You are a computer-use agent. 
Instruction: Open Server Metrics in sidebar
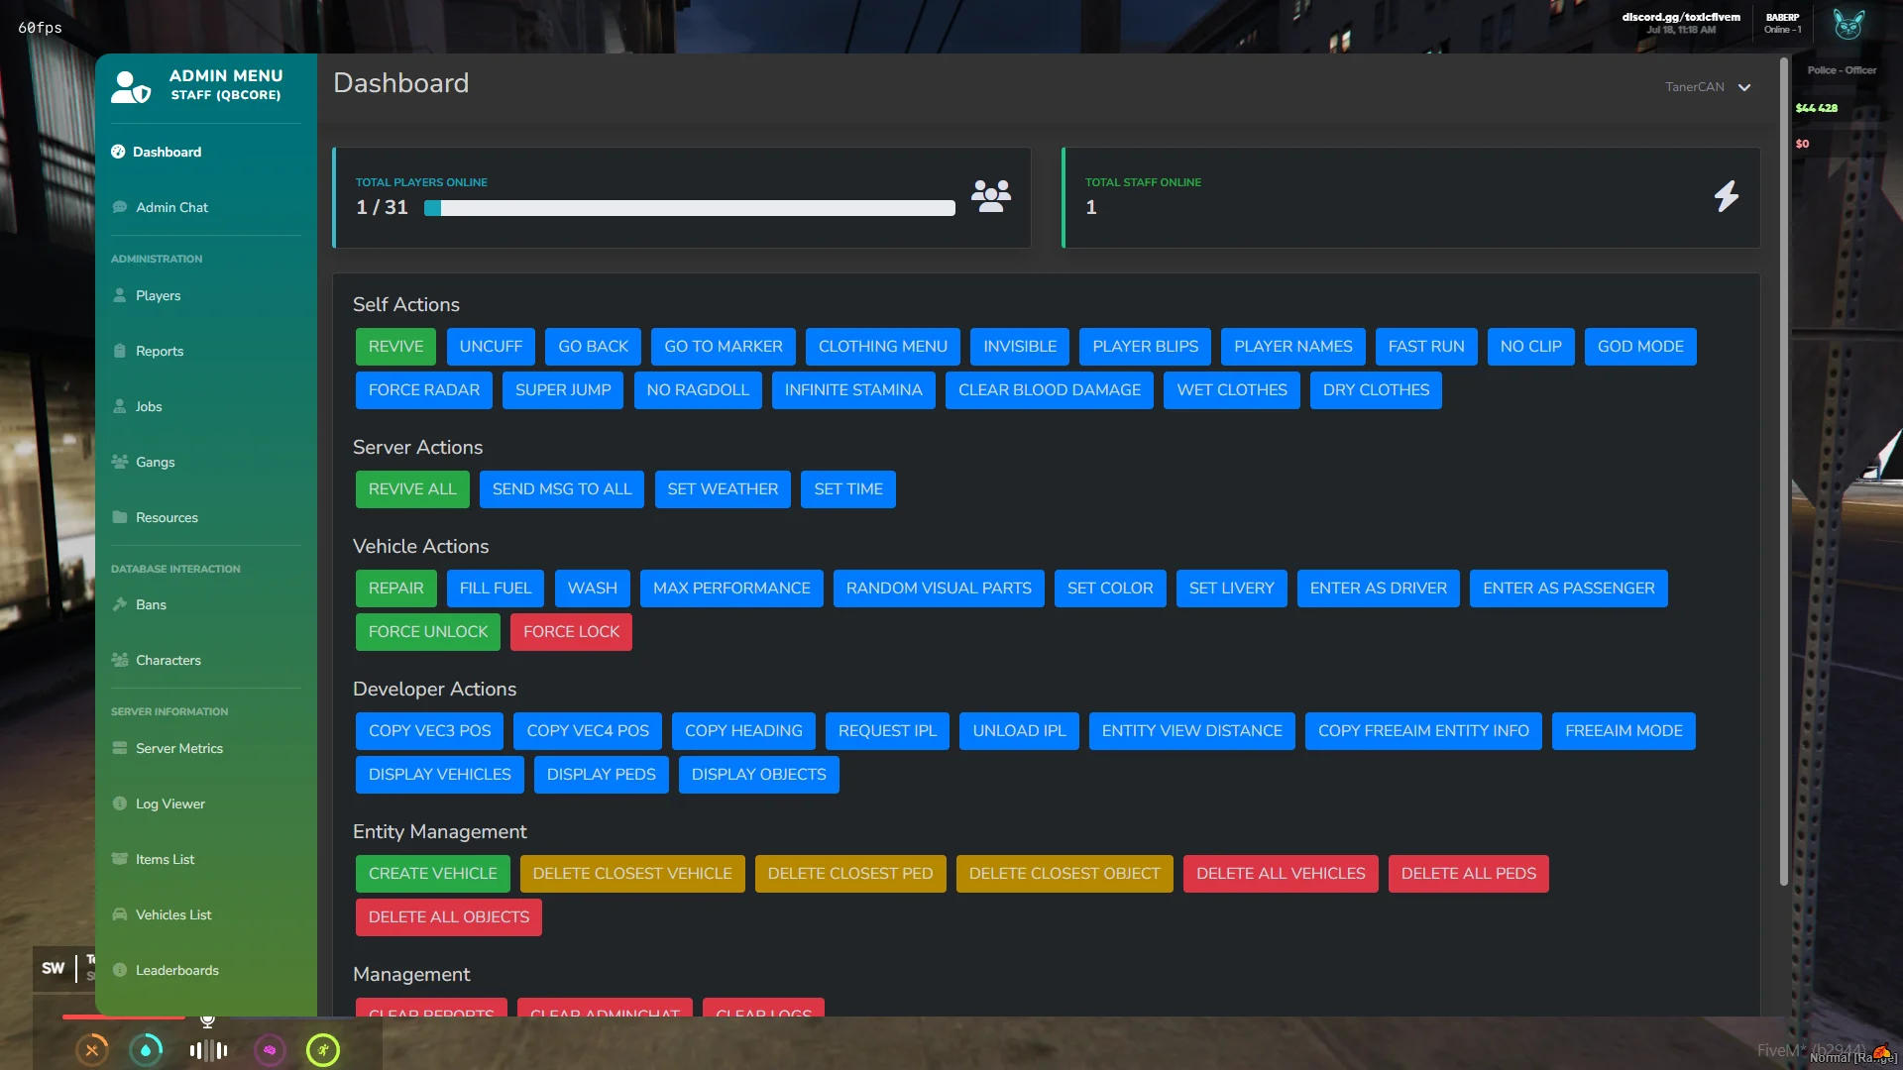pyautogui.click(x=178, y=748)
